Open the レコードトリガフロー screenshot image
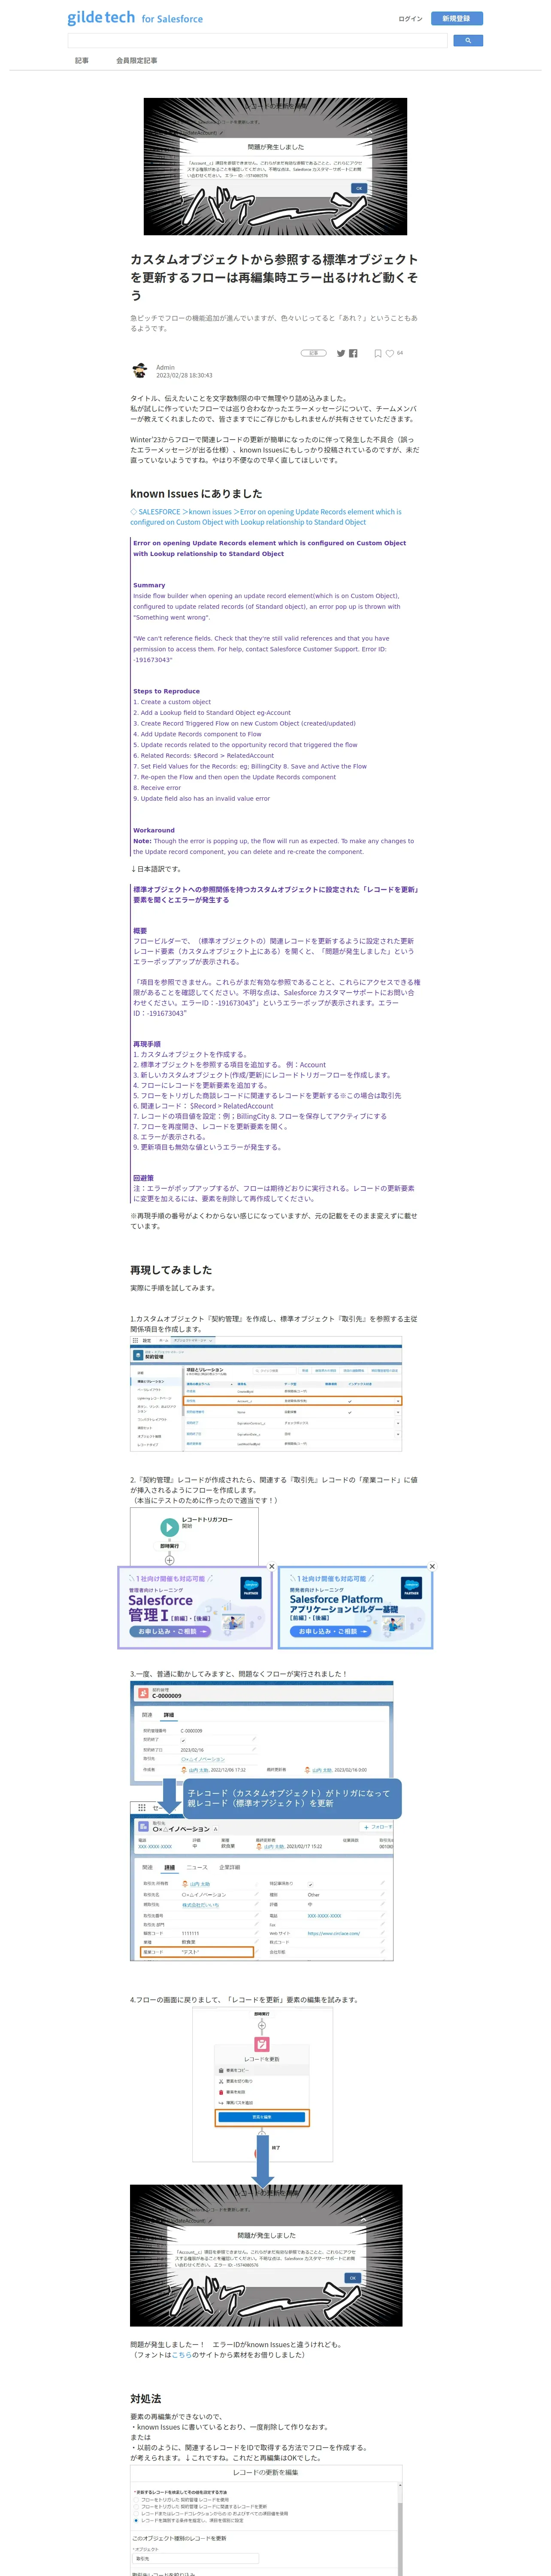 194,1536
